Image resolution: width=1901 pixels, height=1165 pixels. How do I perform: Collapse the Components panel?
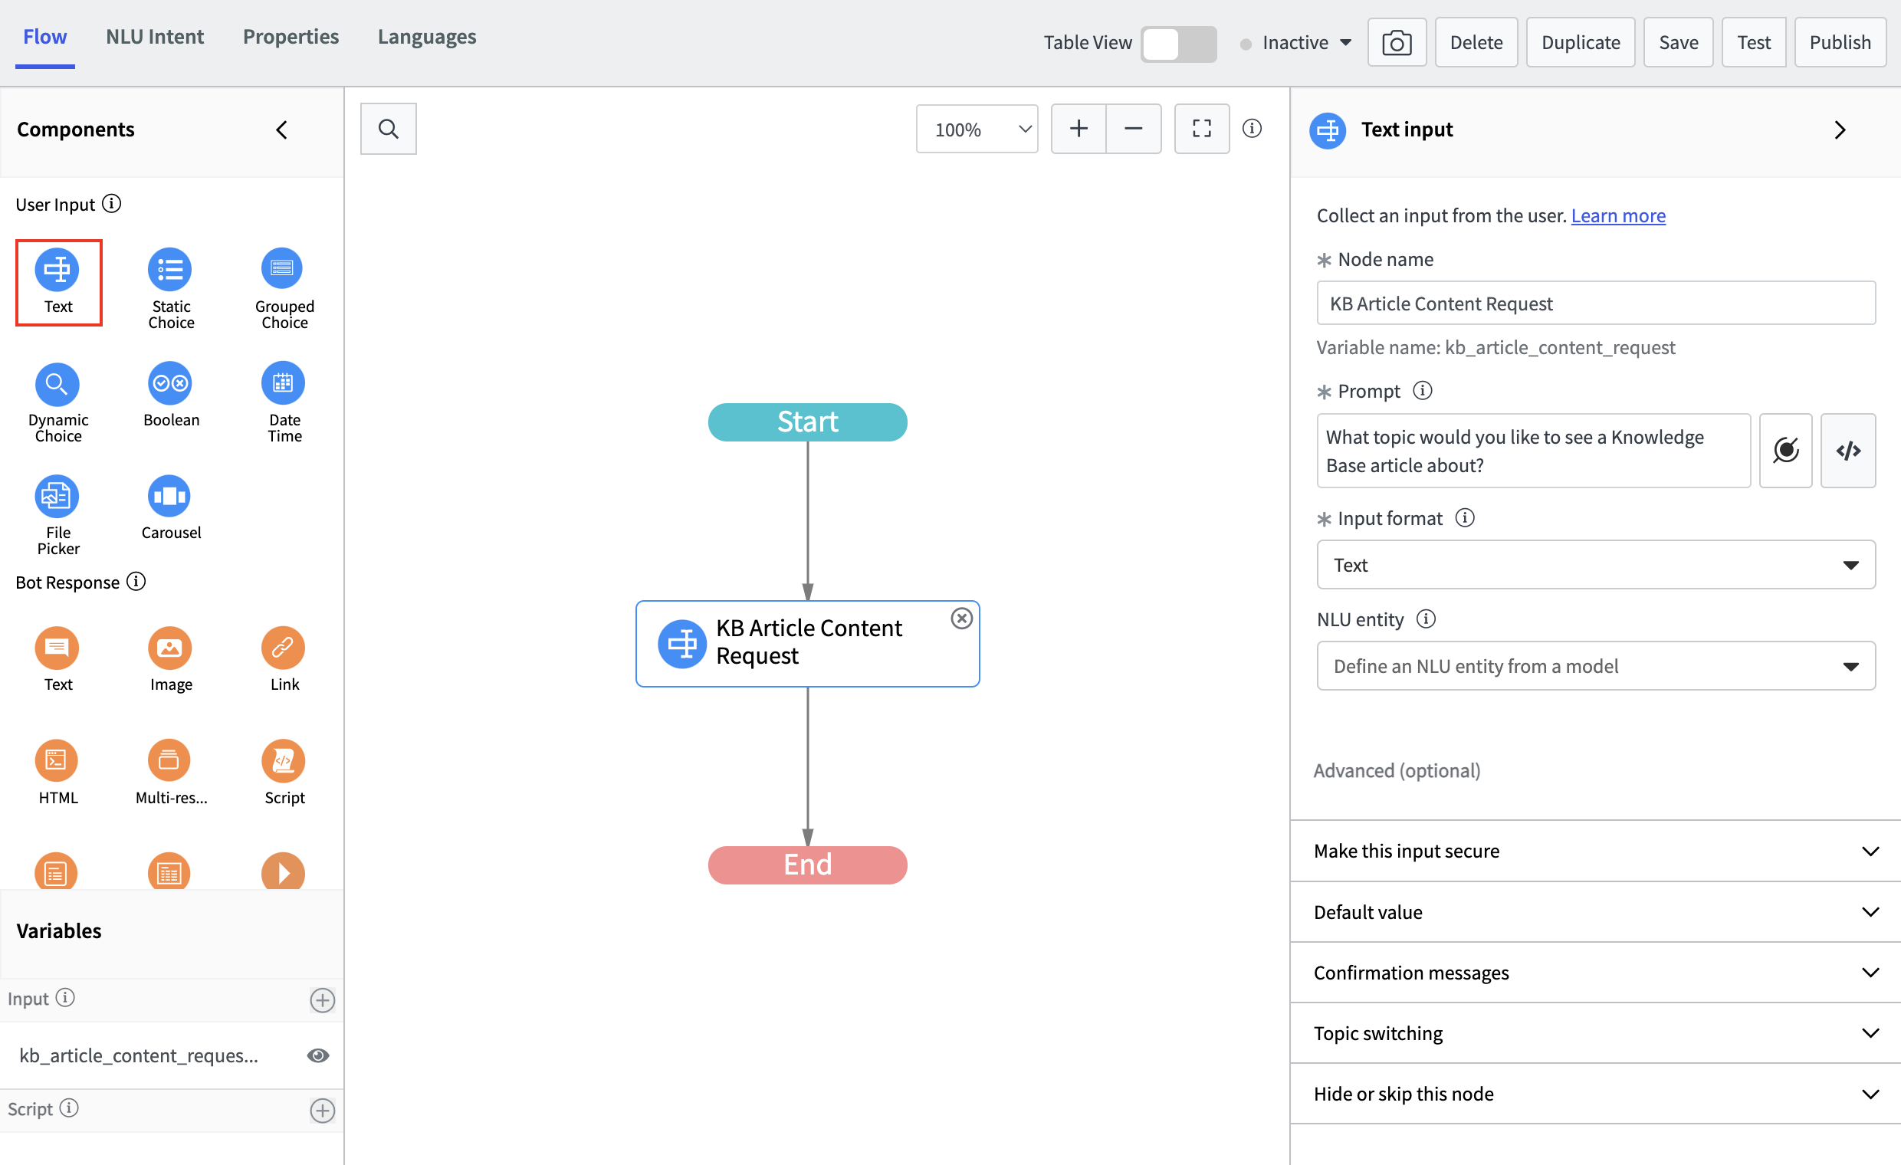point(281,130)
